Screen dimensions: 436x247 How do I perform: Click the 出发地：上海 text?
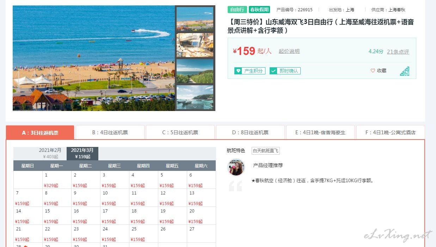(x=341, y=10)
